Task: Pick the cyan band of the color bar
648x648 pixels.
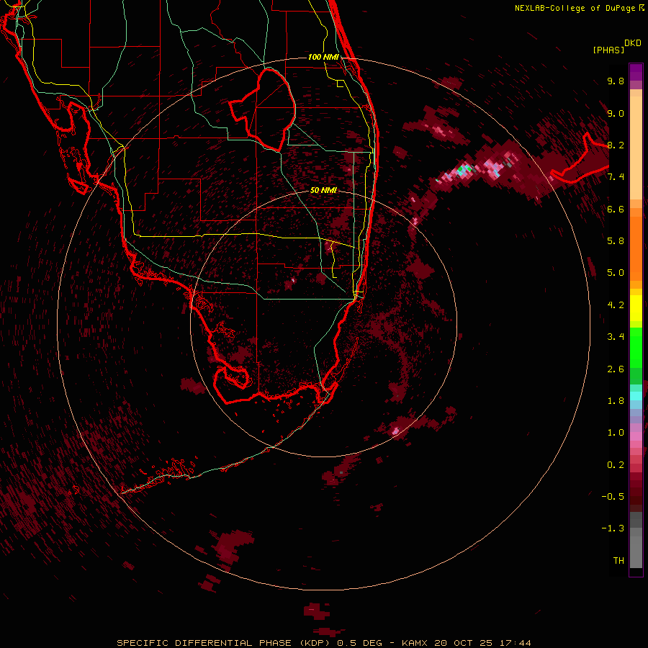Action: 636,396
